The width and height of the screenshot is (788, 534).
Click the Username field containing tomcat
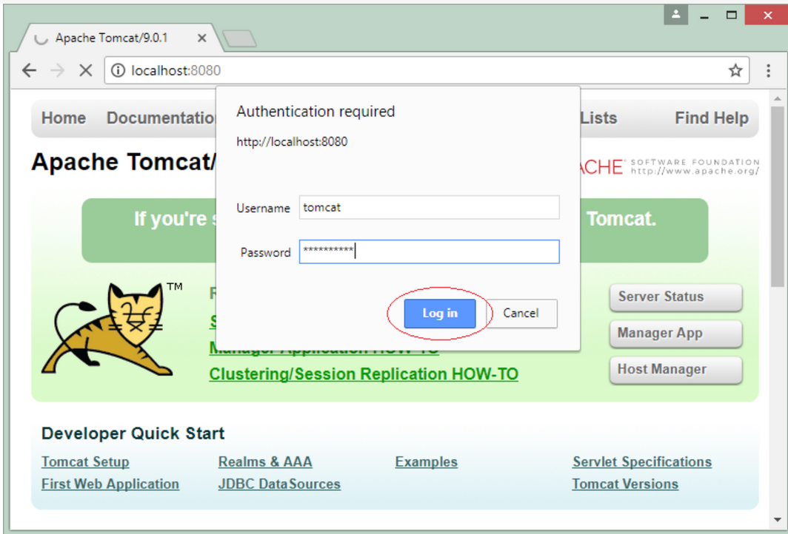(x=430, y=207)
